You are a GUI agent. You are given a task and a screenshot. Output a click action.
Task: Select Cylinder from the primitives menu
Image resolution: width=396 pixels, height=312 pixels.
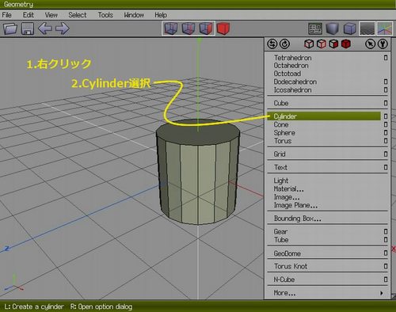324,116
